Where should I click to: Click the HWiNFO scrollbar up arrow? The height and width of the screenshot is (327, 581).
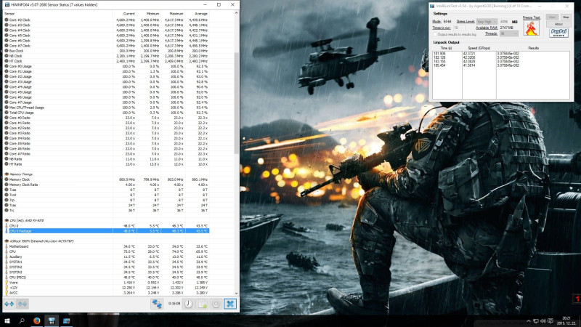click(x=237, y=13)
